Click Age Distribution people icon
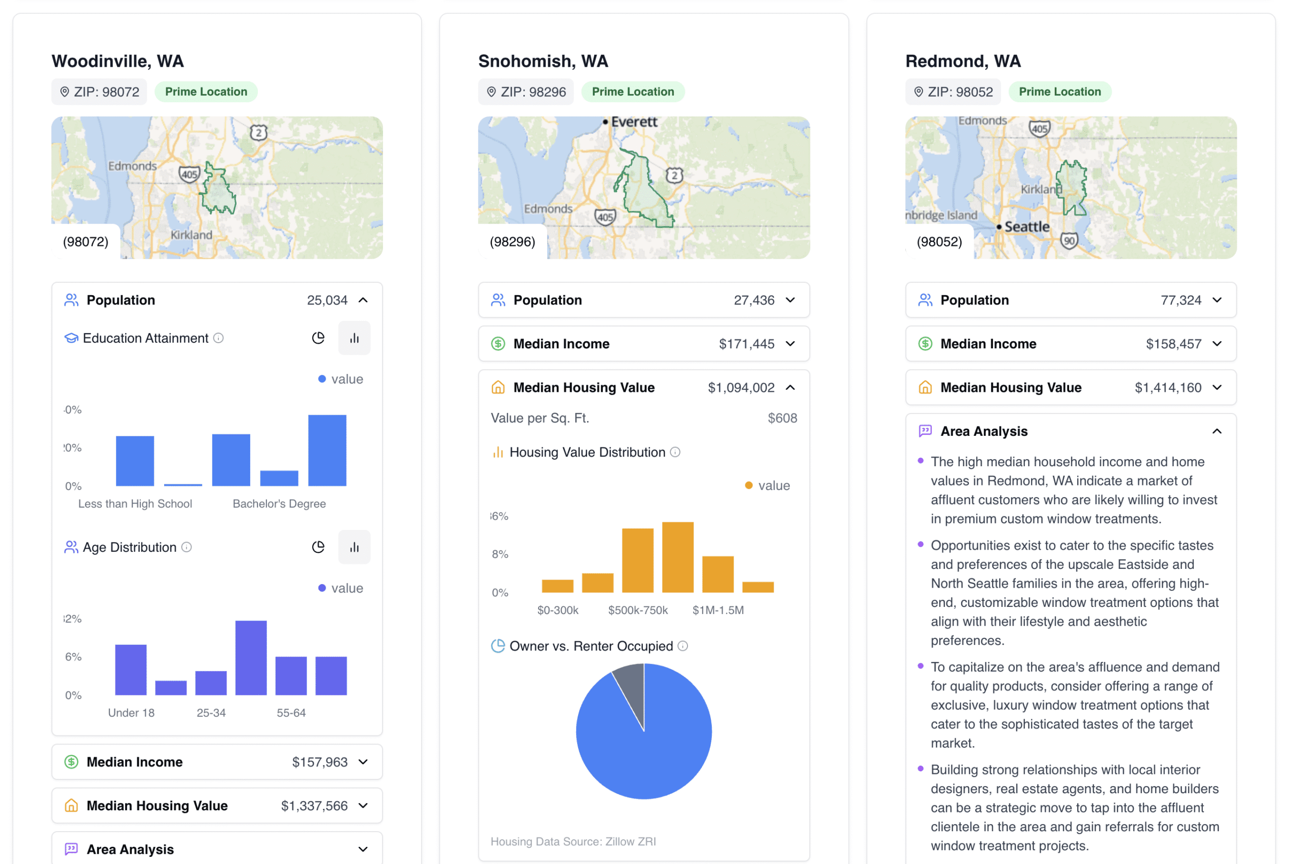Viewport: 1297px width, 864px height. pyautogui.click(x=71, y=547)
